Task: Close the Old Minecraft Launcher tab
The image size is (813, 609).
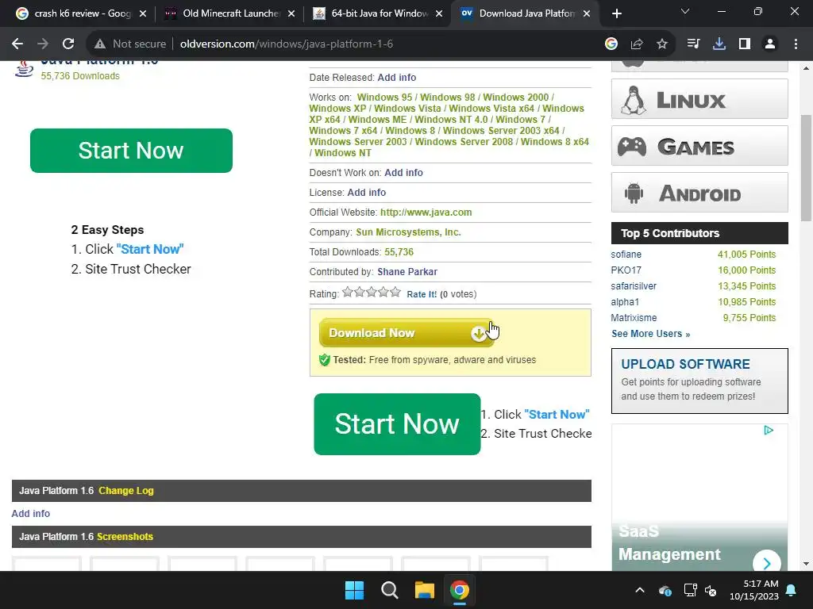Action: point(291,13)
